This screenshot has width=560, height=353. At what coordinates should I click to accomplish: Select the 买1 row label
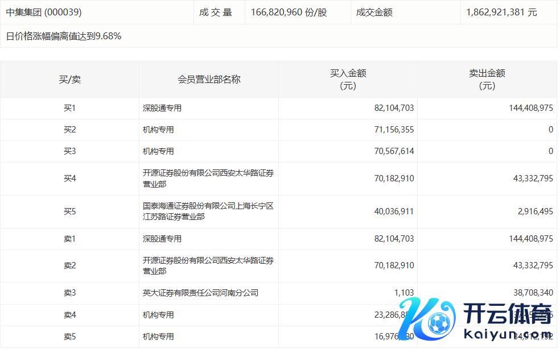pyautogui.click(x=69, y=108)
